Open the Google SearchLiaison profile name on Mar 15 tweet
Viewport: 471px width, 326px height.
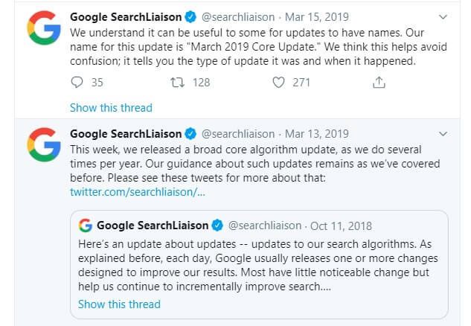(126, 17)
